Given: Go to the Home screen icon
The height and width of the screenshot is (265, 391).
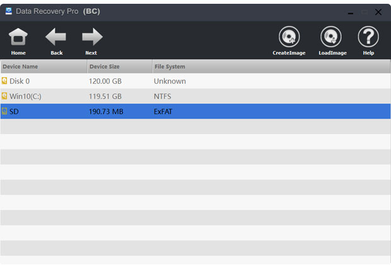Looking at the screenshot, I should 18,37.
